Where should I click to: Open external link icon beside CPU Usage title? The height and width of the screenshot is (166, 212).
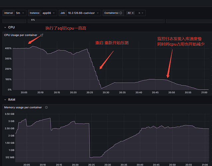(x=42, y=35)
